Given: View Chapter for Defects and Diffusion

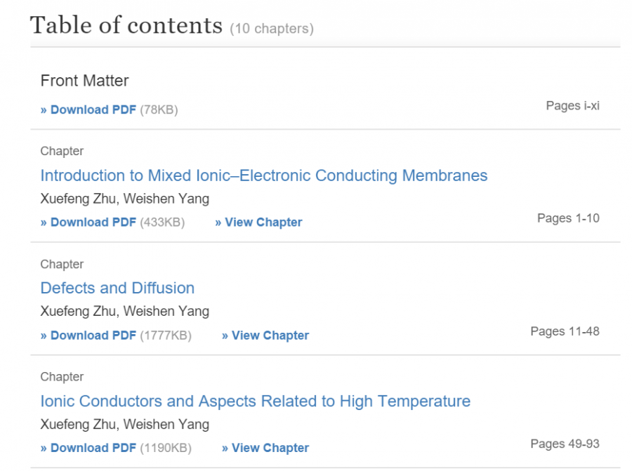Looking at the screenshot, I should pyautogui.click(x=265, y=336).
